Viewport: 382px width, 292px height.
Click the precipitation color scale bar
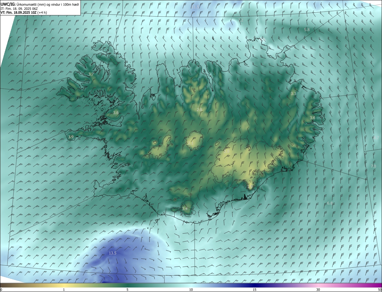(x=191, y=285)
